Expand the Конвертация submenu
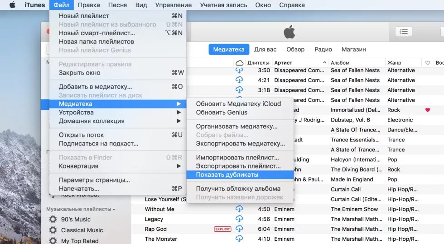444x244 pixels. pos(118,166)
